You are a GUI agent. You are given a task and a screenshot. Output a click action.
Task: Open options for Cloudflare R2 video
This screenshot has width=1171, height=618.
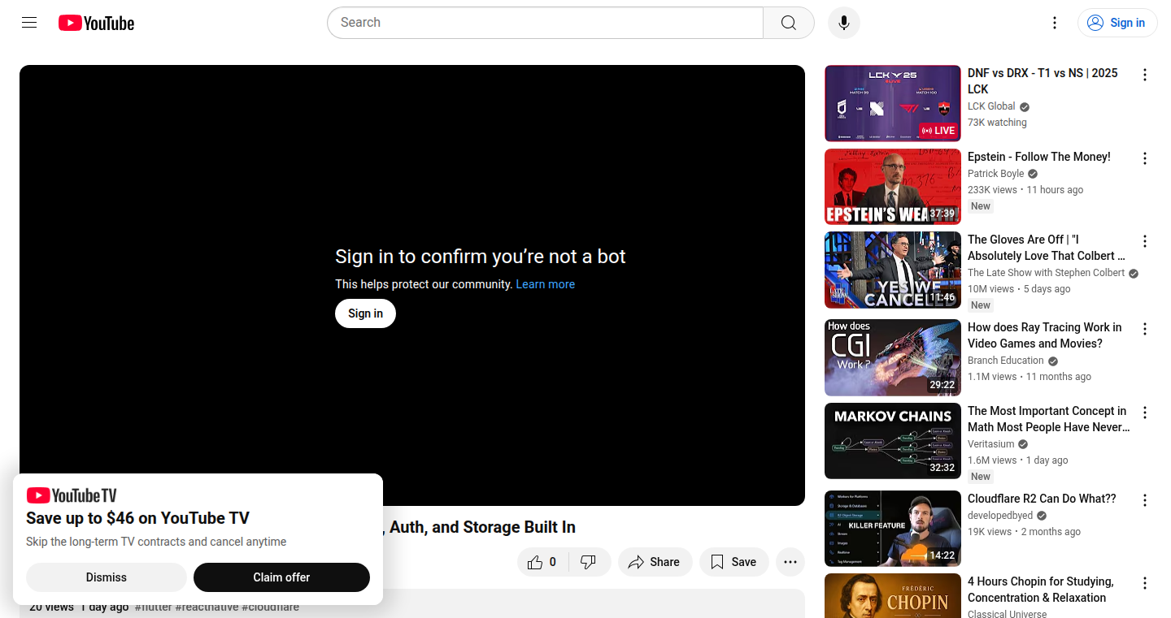[1145, 500]
